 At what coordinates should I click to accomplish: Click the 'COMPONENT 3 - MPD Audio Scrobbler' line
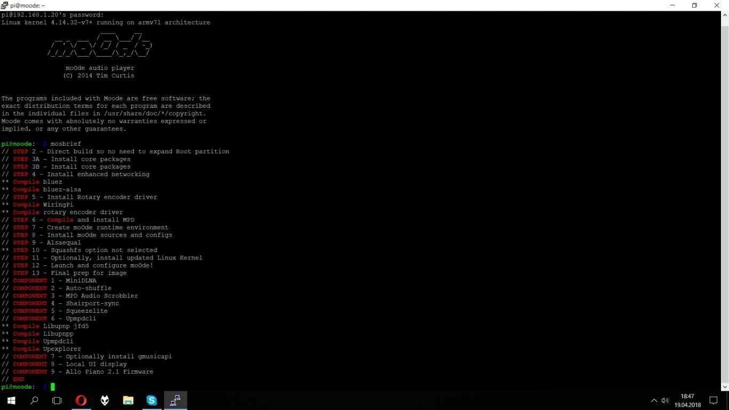pos(69,296)
